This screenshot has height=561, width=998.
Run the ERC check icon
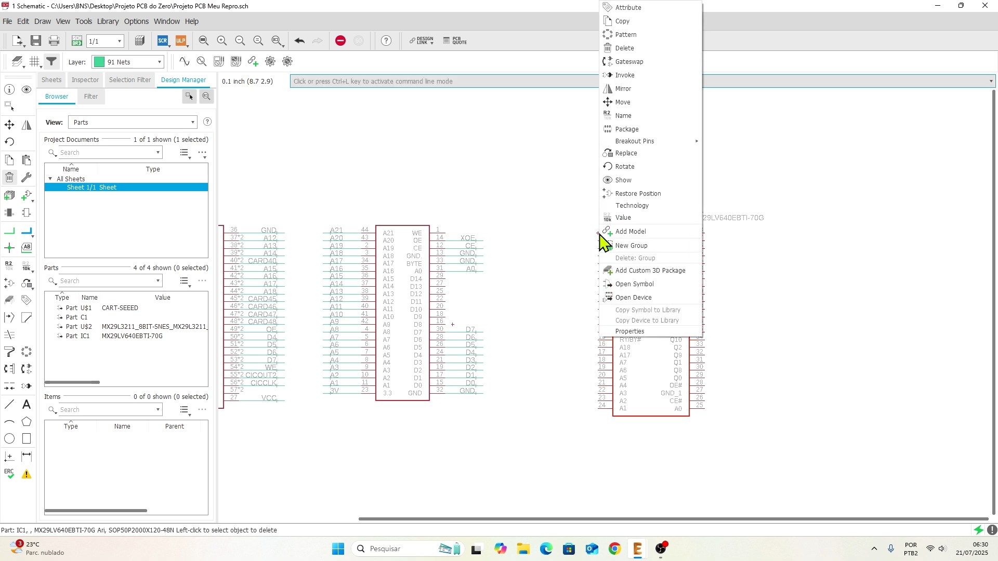[x=9, y=474]
